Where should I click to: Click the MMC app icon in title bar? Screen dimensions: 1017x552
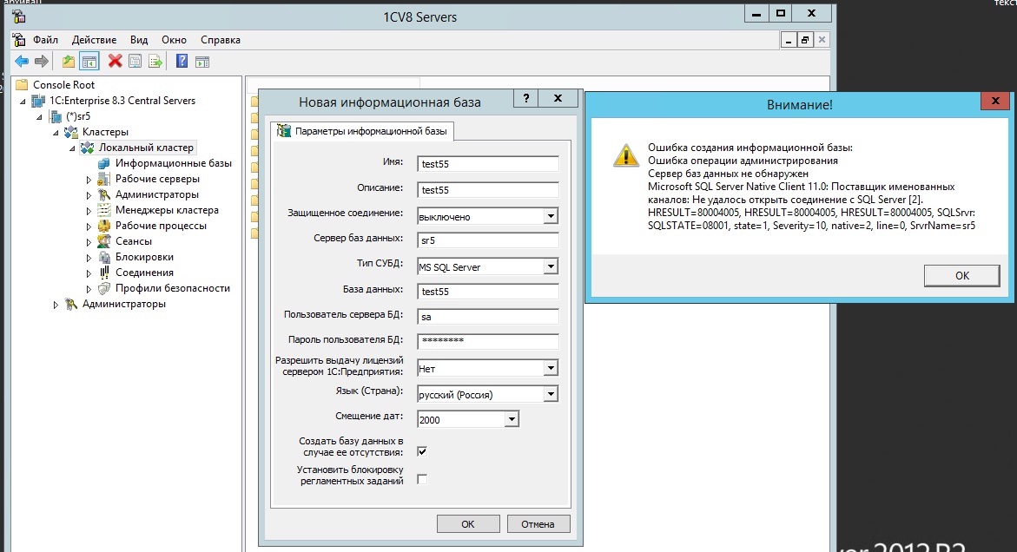tap(18, 16)
